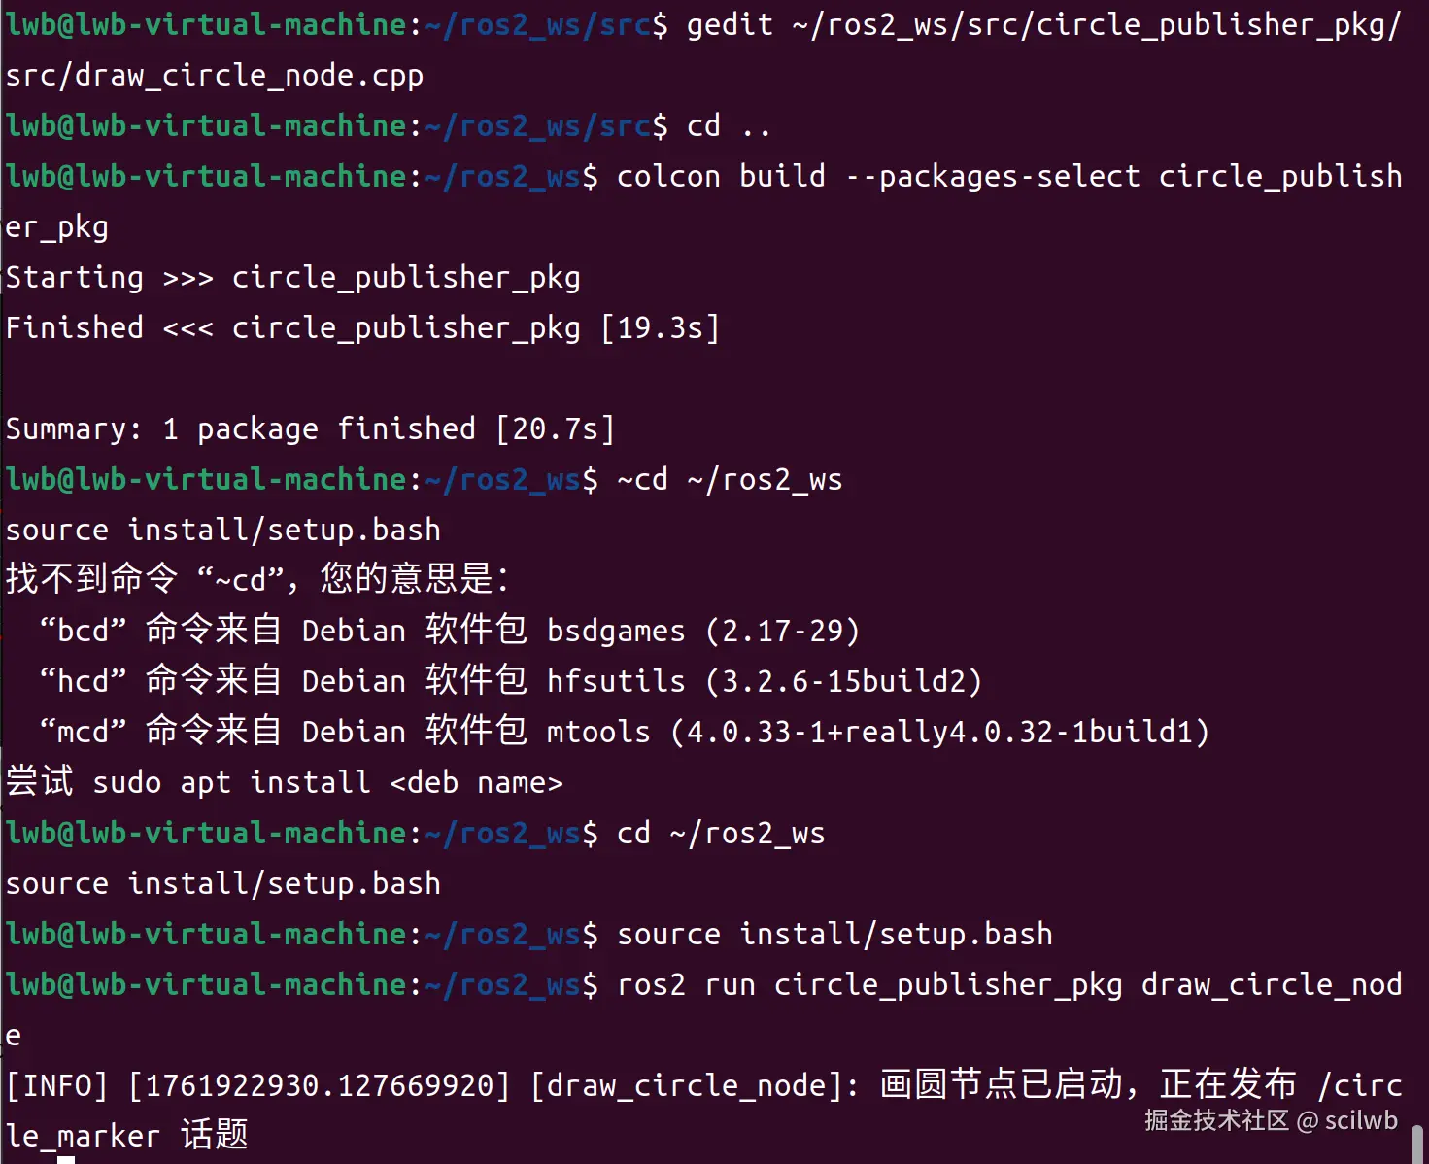Click the 'Starting >>> circle_publisher_pkg' output line
The height and width of the screenshot is (1164, 1429).
coord(292,278)
